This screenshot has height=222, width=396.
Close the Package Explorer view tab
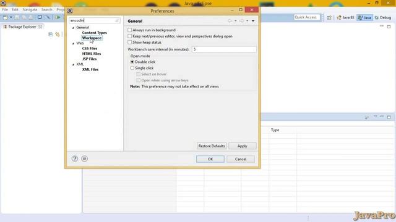coord(40,27)
